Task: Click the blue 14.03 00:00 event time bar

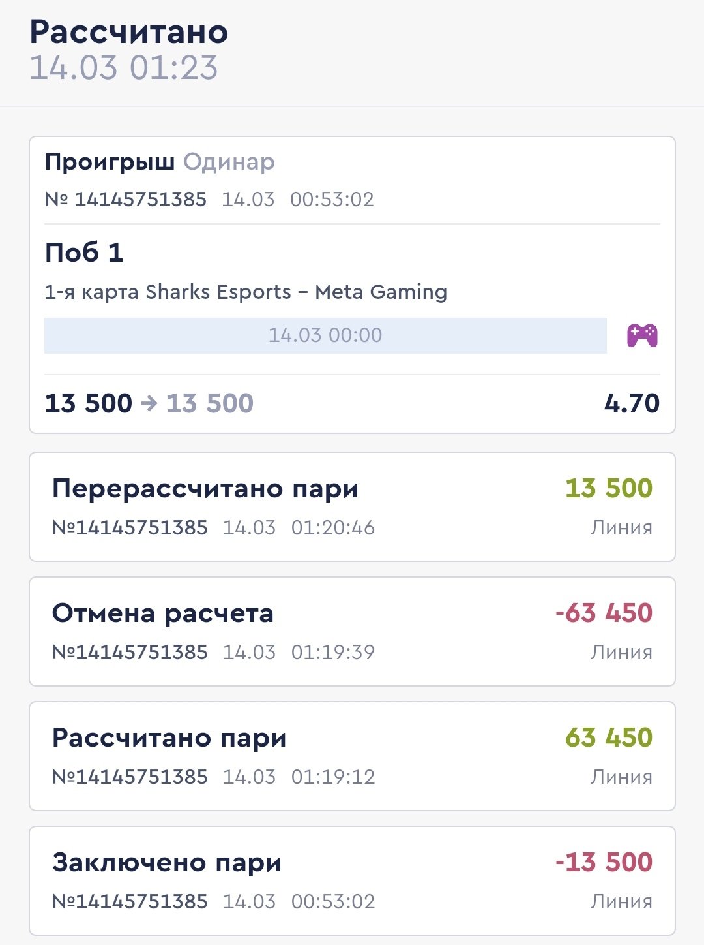Action: (325, 335)
